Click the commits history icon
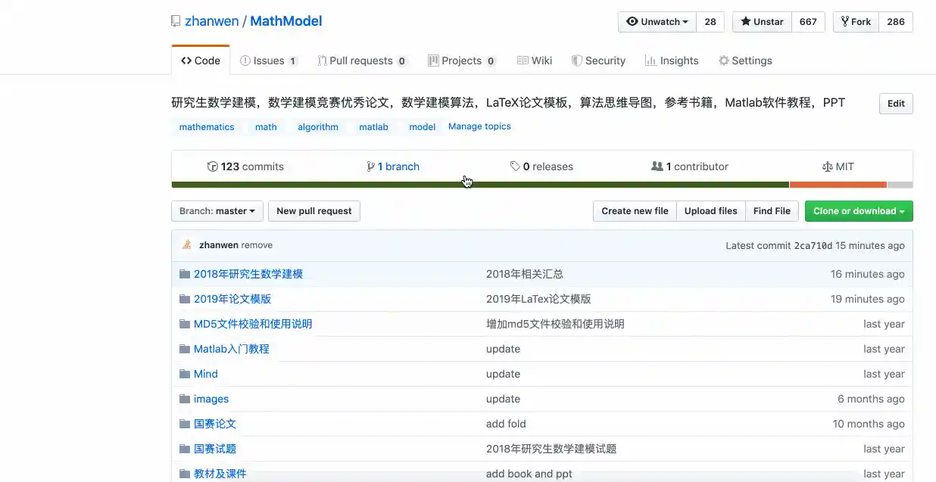This screenshot has height=482, width=936. (213, 166)
